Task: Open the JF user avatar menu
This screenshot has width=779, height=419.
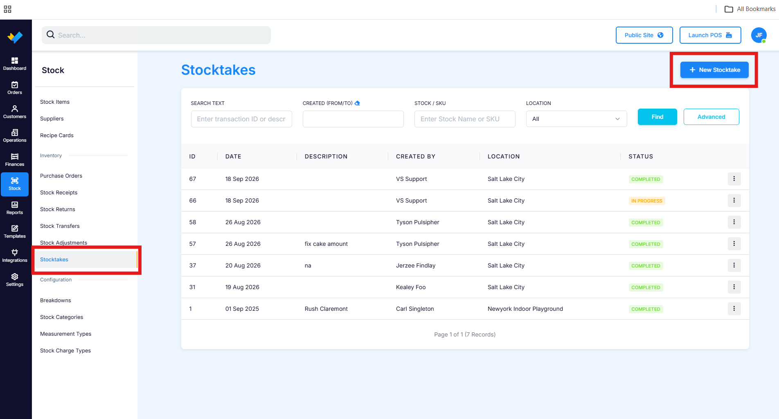Action: pos(759,35)
